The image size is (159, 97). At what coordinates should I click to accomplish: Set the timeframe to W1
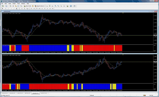click(x=50, y=8)
